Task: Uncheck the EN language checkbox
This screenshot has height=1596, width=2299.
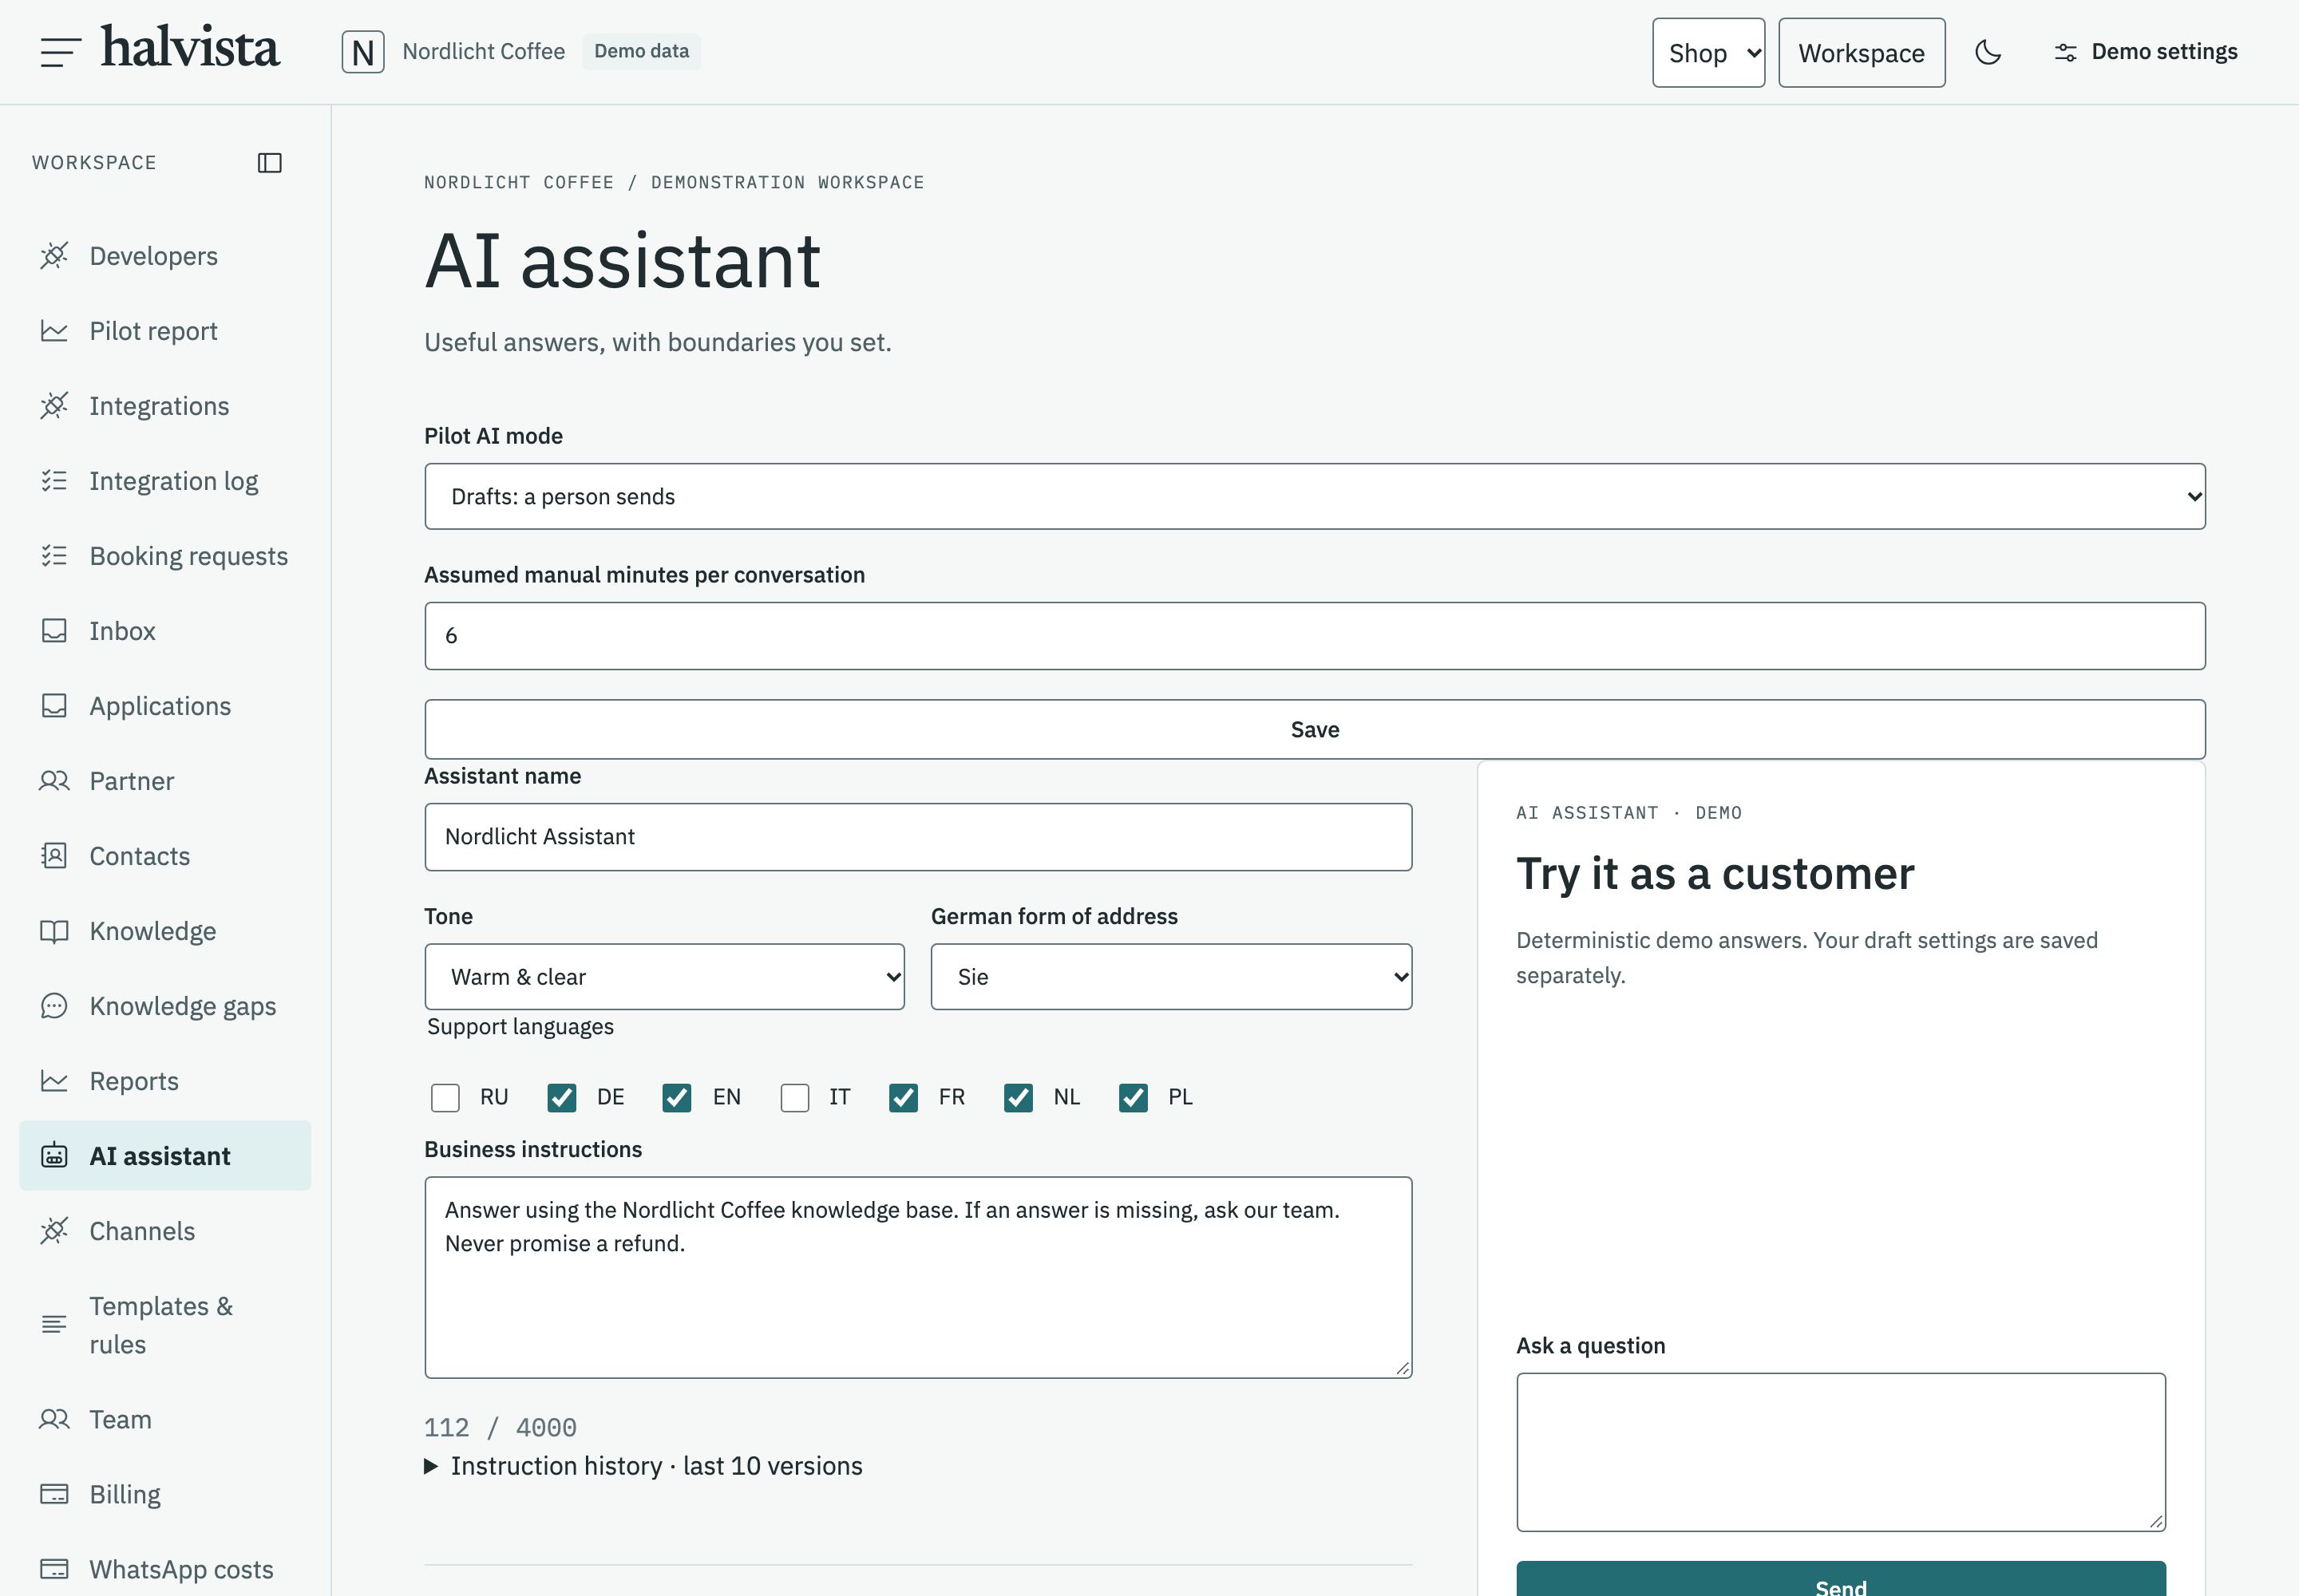Action: point(677,1098)
